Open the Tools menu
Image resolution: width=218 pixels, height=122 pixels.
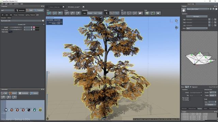pyautogui.click(x=11, y=4)
